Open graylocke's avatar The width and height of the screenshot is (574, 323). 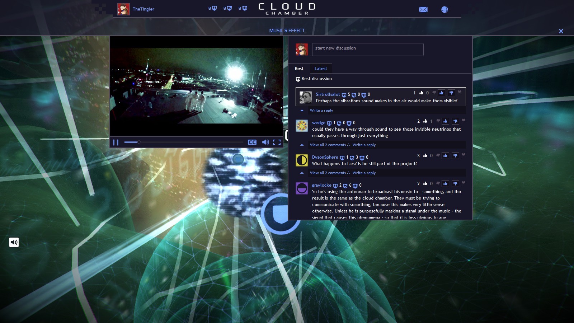302,188
